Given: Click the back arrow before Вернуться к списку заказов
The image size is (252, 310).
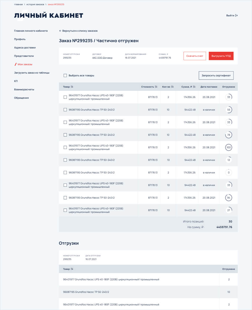Looking at the screenshot, I should tap(60, 31).
